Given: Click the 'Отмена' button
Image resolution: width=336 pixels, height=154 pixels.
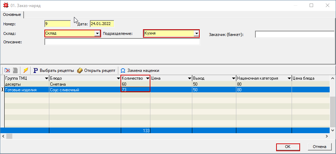Looking at the screenshot, I should tap(319, 147).
